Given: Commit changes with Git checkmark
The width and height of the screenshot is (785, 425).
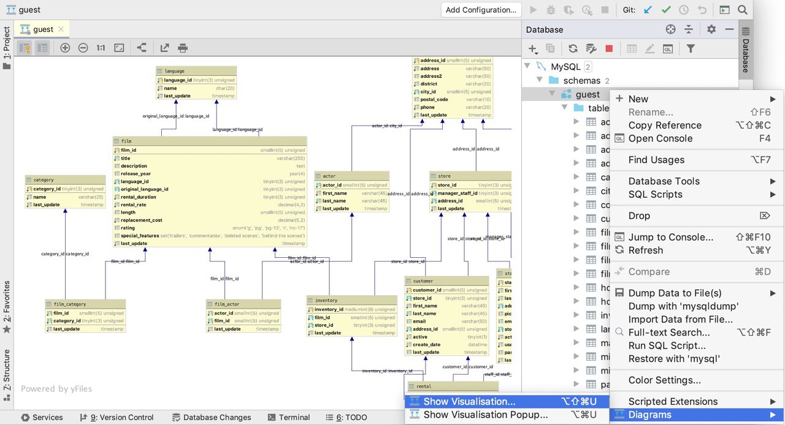Looking at the screenshot, I should pyautogui.click(x=666, y=10).
